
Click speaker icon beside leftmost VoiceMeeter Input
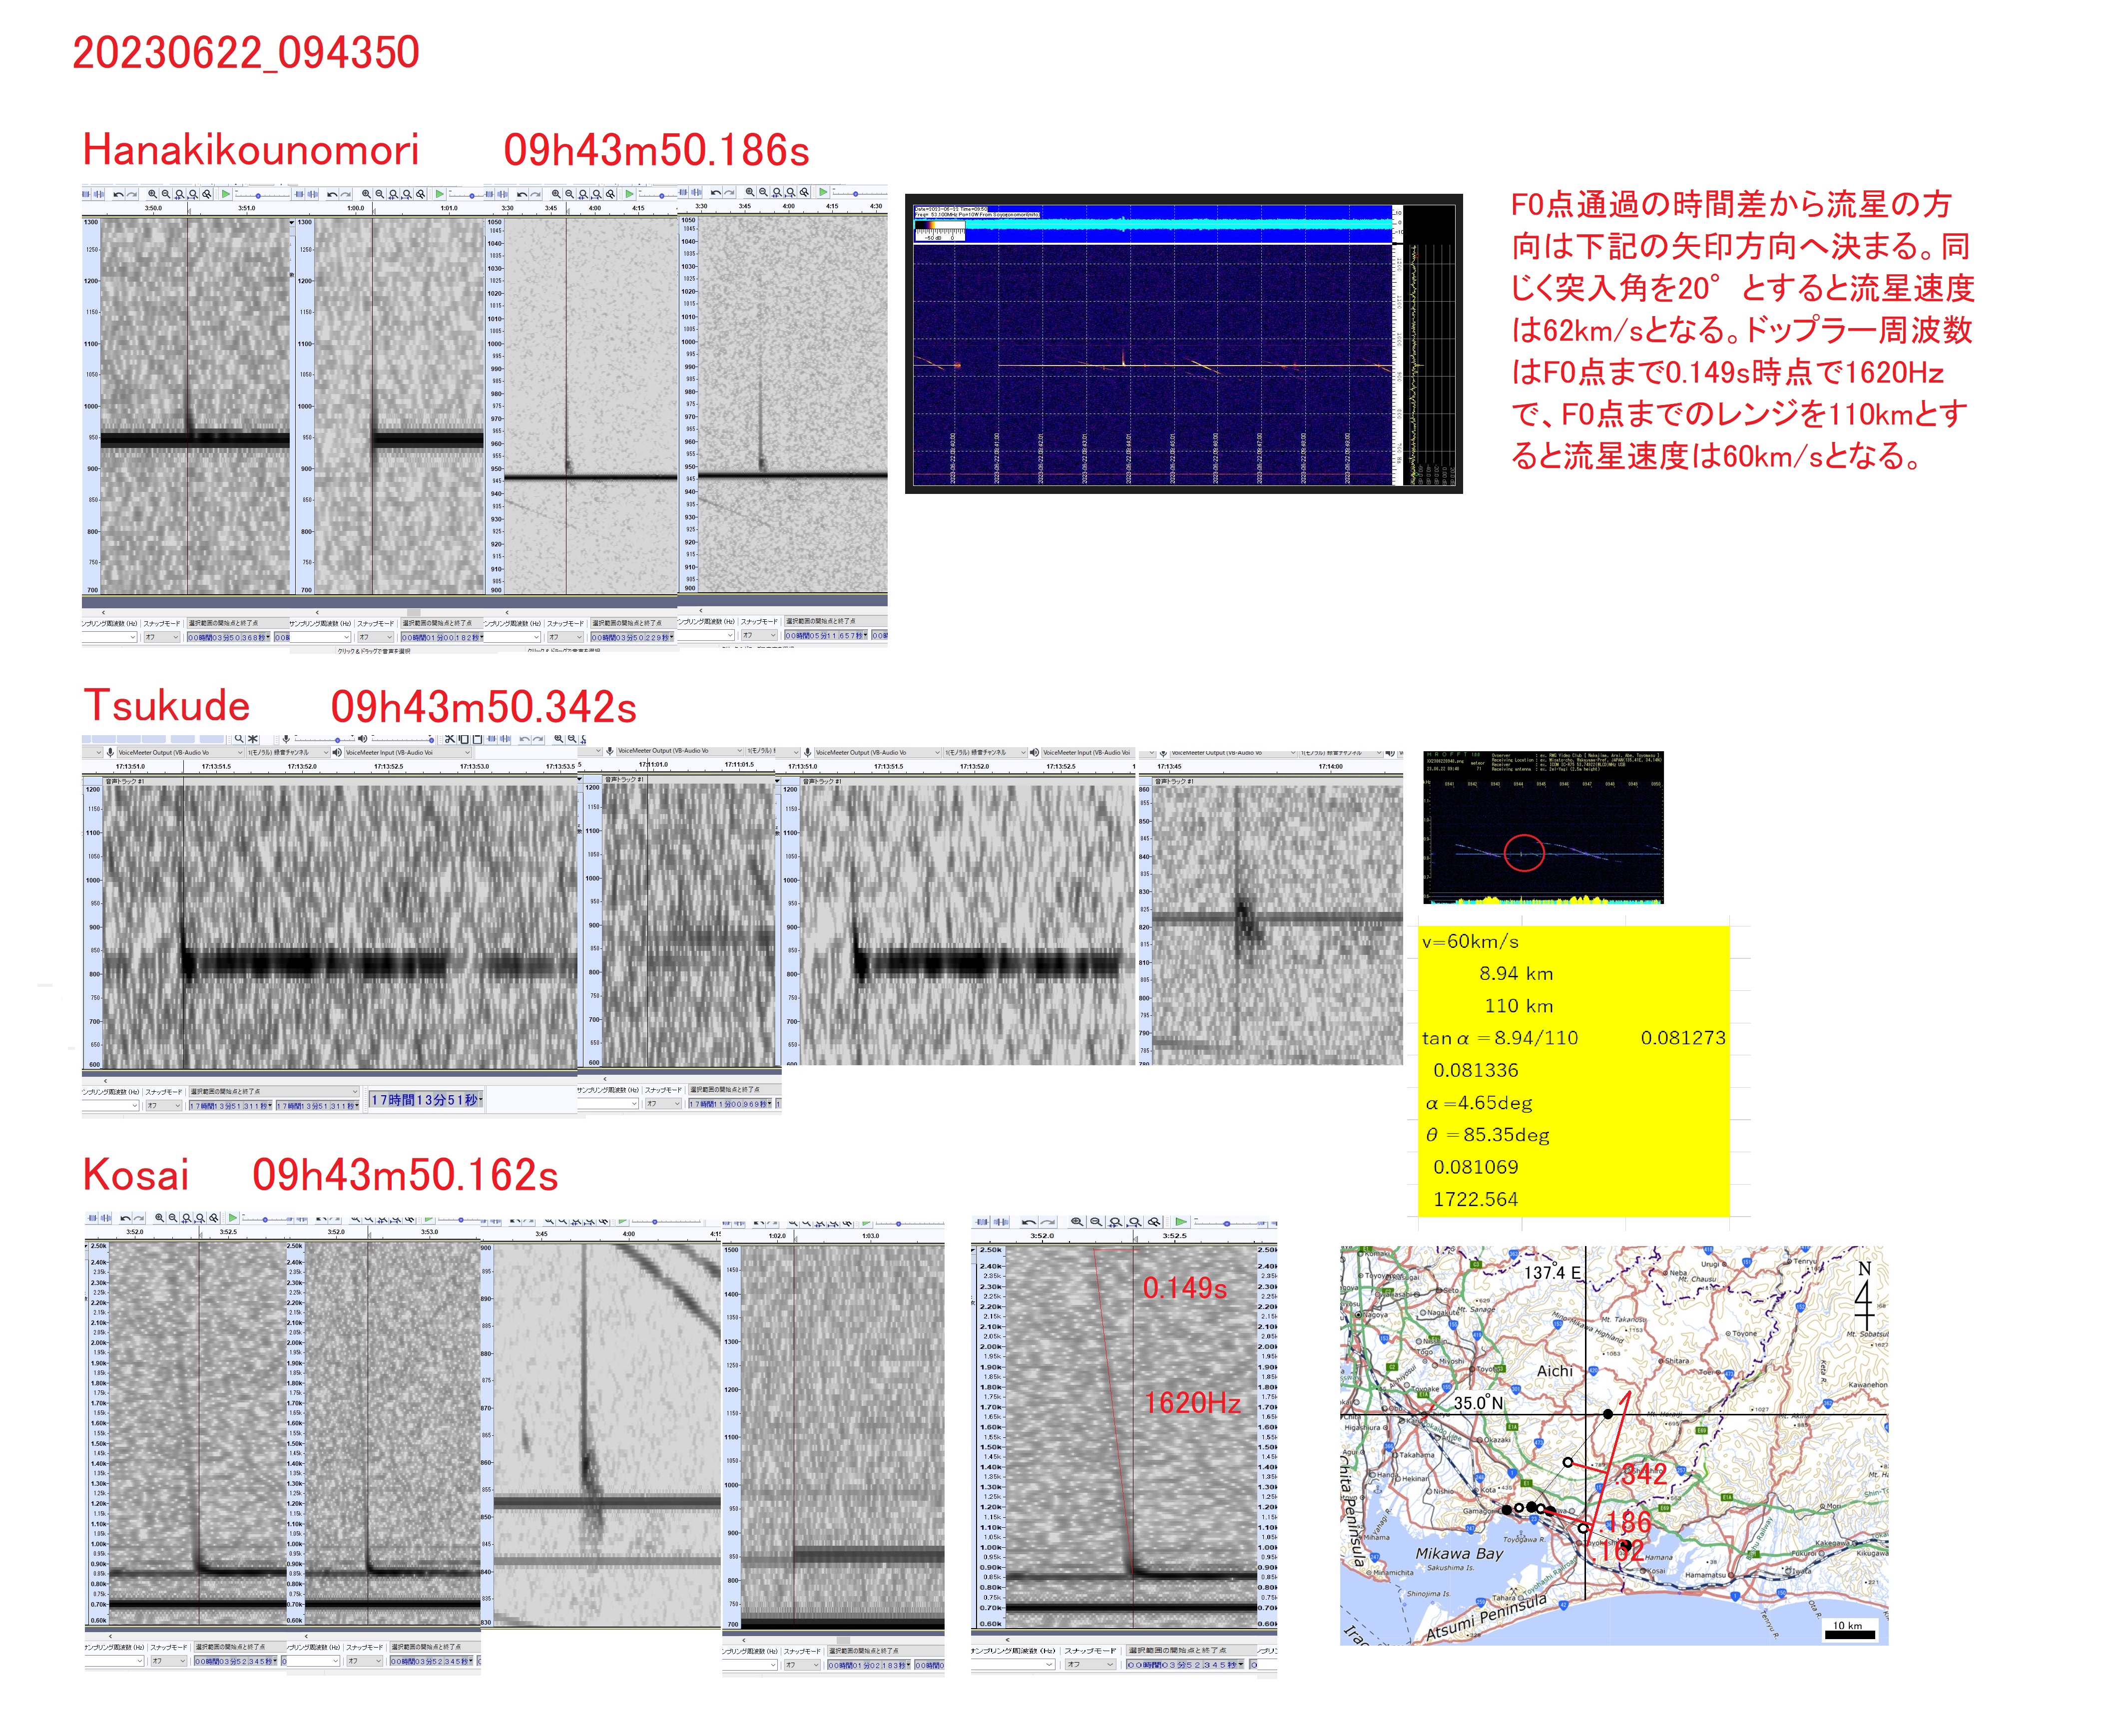337,753
